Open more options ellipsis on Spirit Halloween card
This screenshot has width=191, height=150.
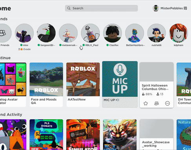pos(167,104)
